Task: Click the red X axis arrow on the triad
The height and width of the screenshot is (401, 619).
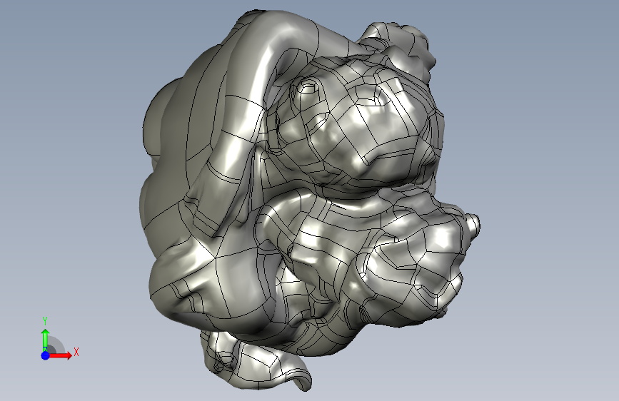Action: click(x=60, y=355)
